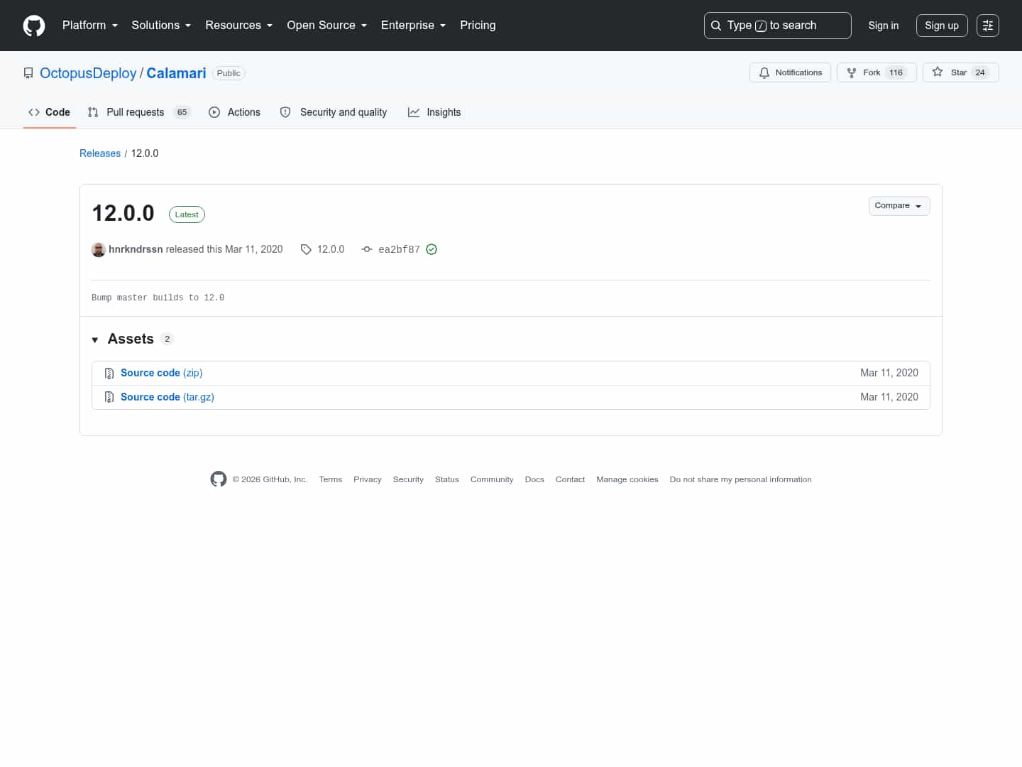Click the zip file icon
This screenshot has height=767, width=1022.
pos(109,374)
